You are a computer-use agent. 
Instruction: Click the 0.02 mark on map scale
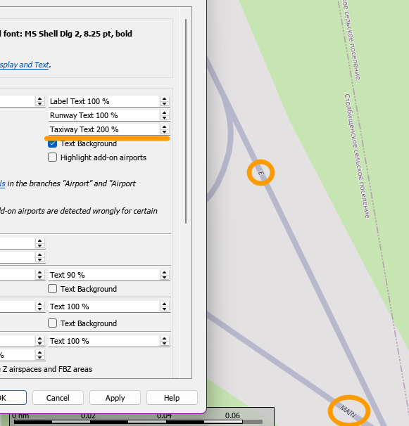(88, 416)
